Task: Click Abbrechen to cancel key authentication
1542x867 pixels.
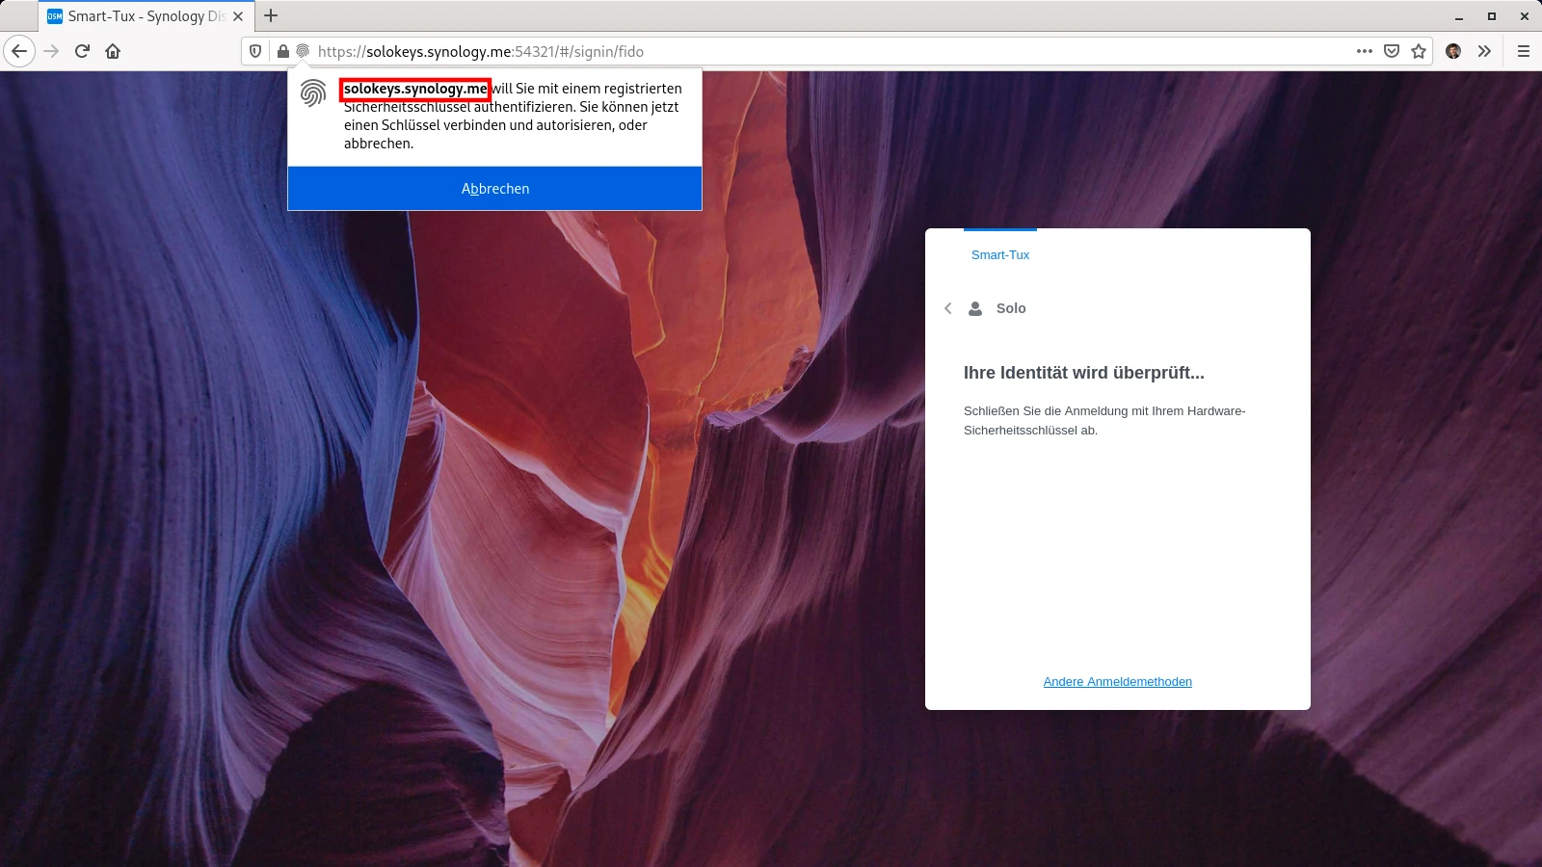Action: pos(494,189)
